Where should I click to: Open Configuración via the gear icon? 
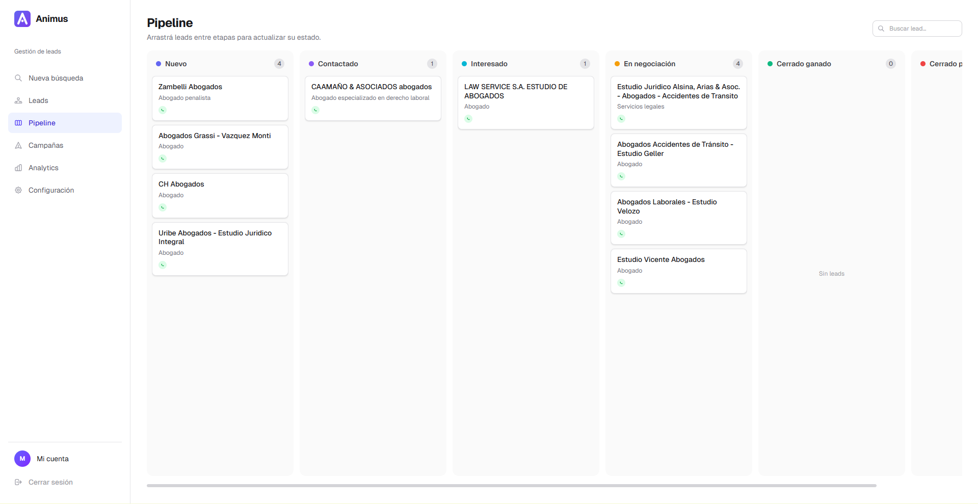pos(18,190)
